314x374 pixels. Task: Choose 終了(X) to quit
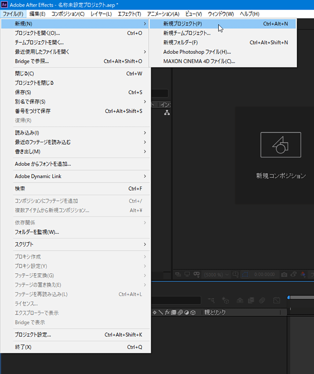[75, 347]
